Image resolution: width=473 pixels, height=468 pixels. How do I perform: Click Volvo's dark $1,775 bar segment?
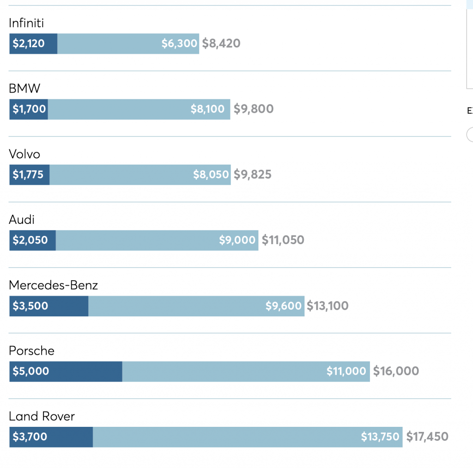pos(30,175)
